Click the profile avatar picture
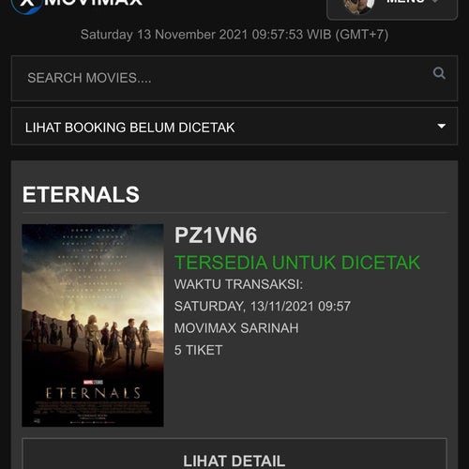 [359, 6]
